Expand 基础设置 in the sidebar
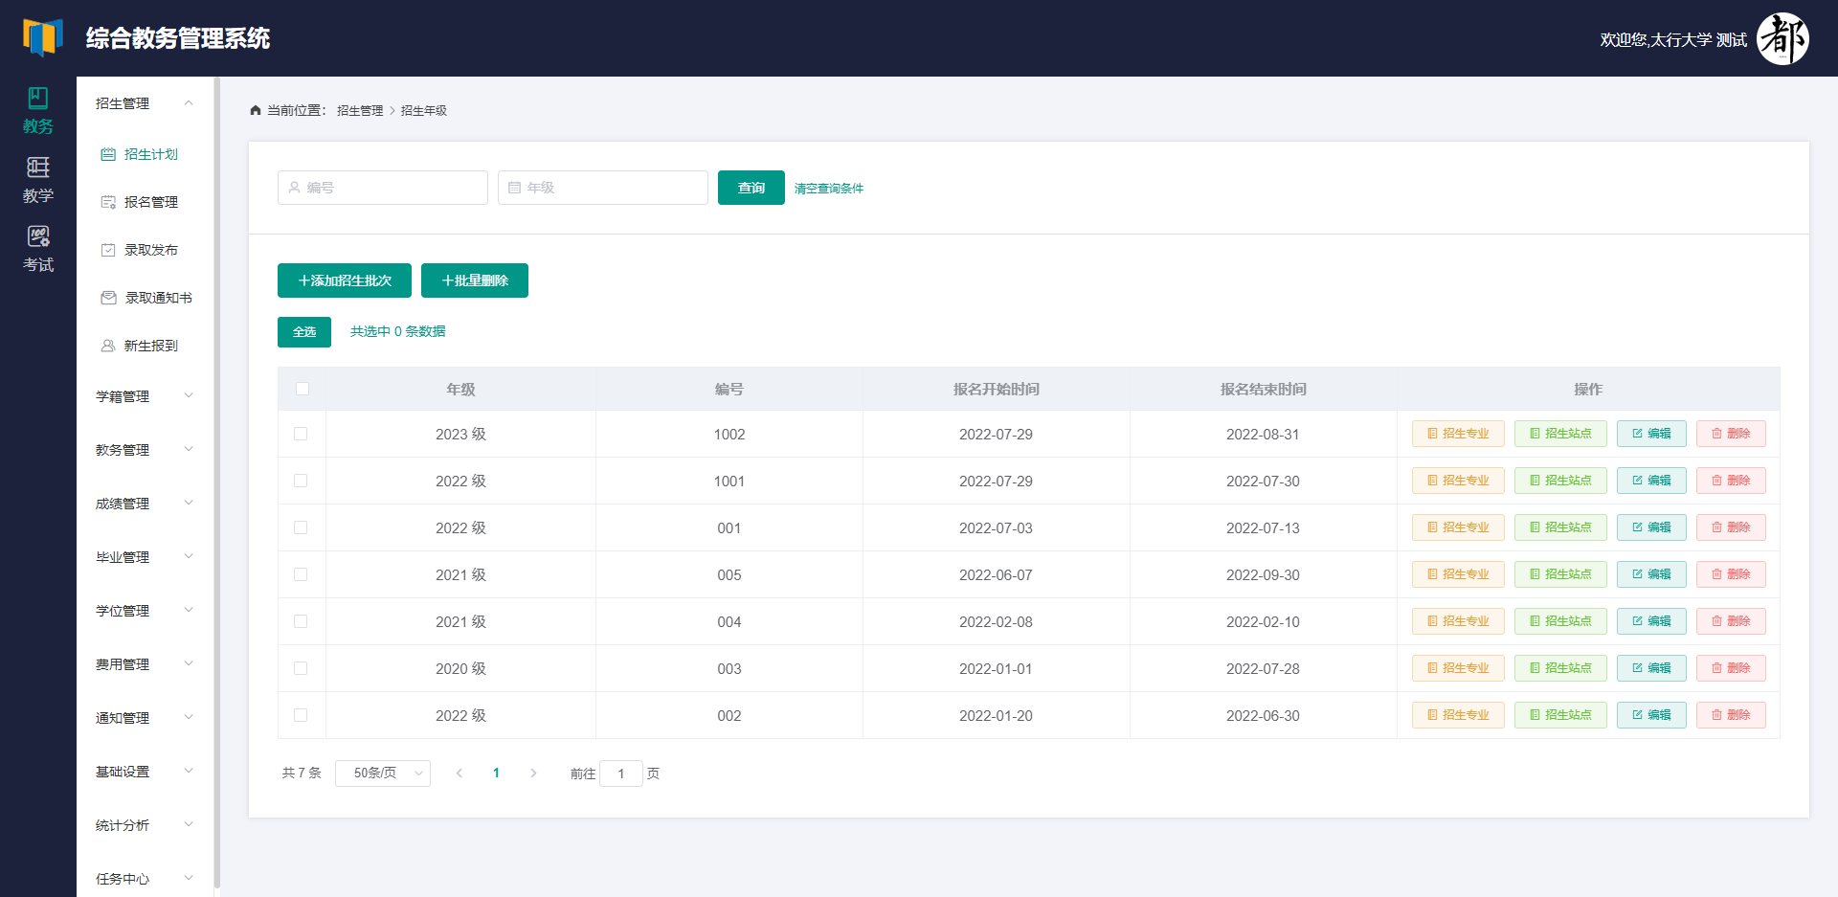This screenshot has height=897, width=1838. [145, 772]
